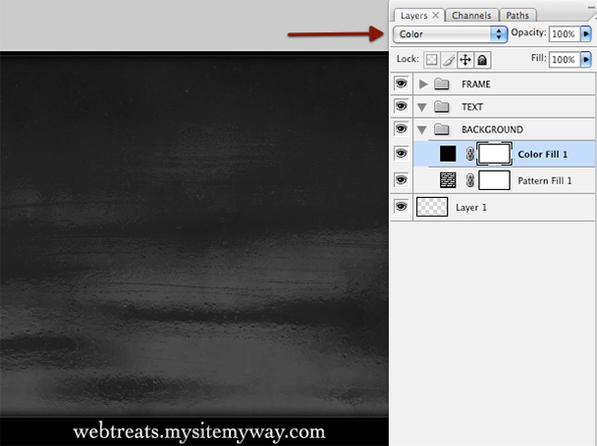The width and height of the screenshot is (597, 446).
Task: Hide the FRAME group
Action: 401,83
